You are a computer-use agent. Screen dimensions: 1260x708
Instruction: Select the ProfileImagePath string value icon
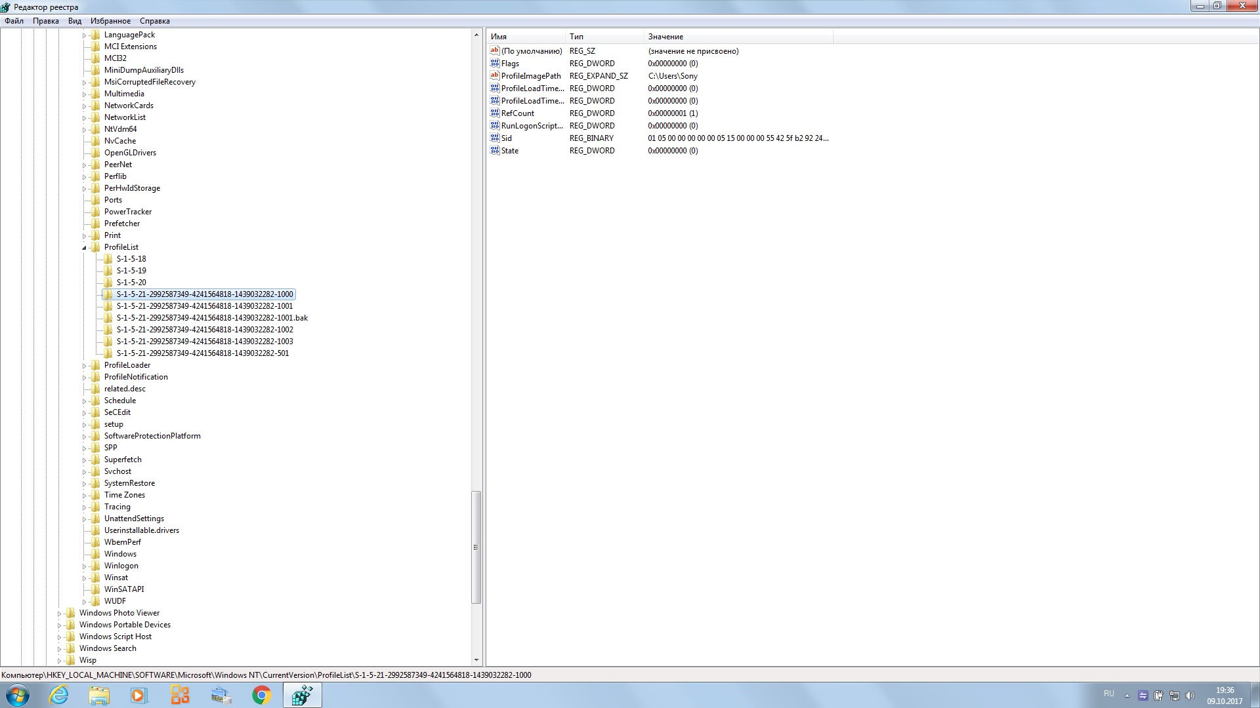(495, 76)
